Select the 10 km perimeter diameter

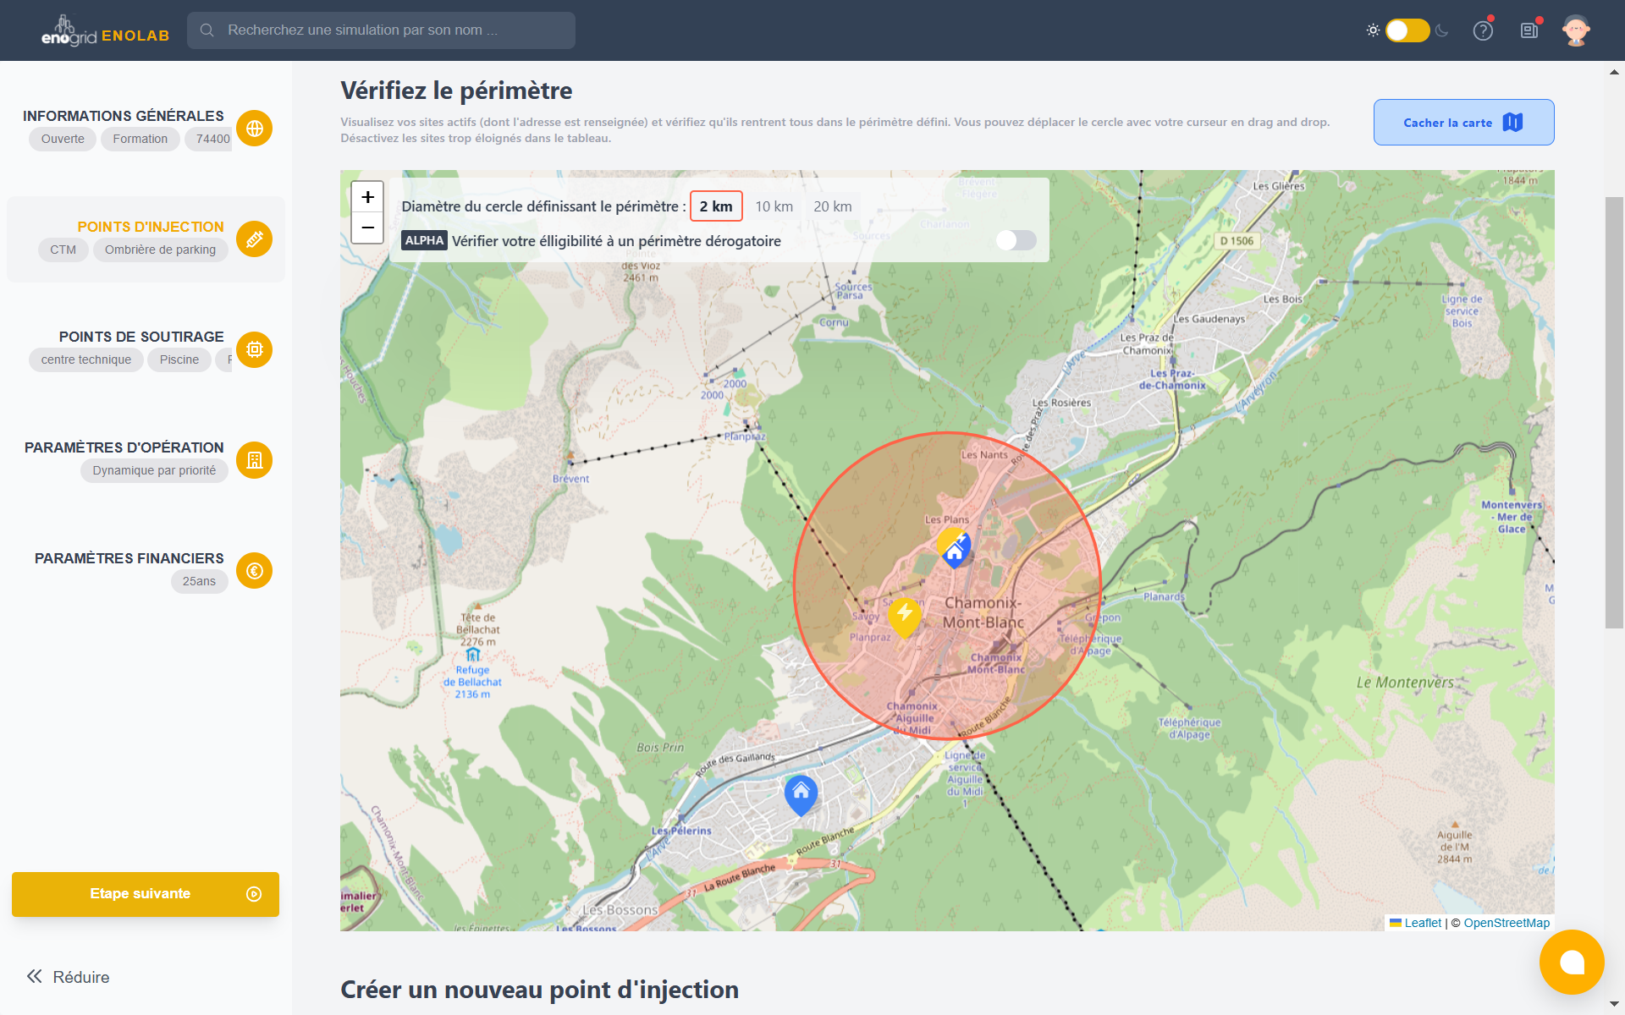[774, 206]
